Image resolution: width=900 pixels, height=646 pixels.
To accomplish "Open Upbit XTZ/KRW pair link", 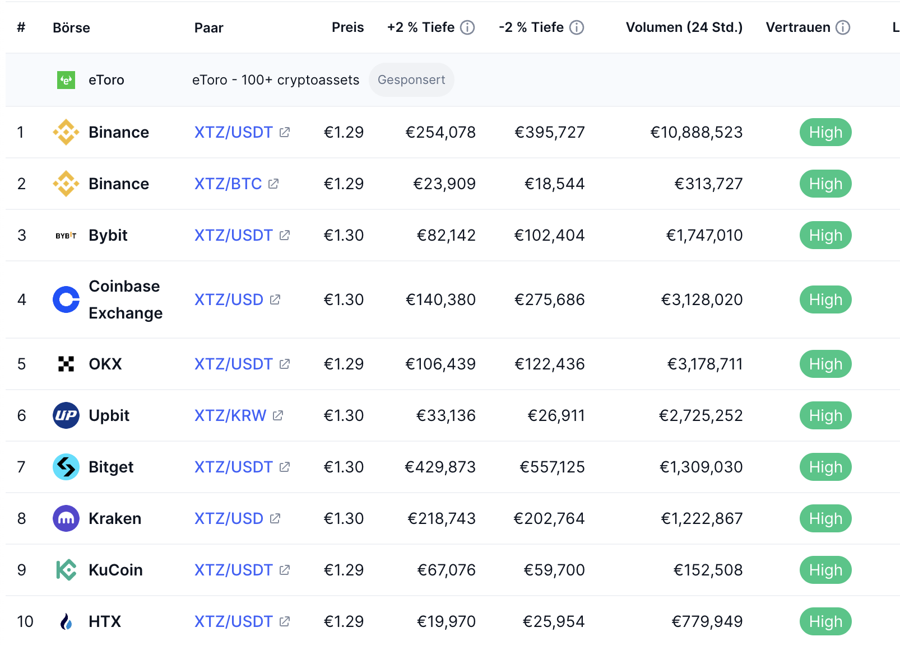I will (x=230, y=415).
